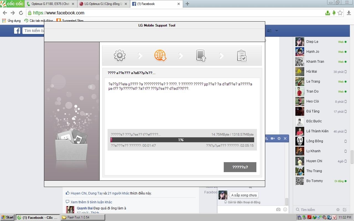Viewport: 354px width, 221px height.
Task: Bookmark page with the star icon
Action: [340, 13]
